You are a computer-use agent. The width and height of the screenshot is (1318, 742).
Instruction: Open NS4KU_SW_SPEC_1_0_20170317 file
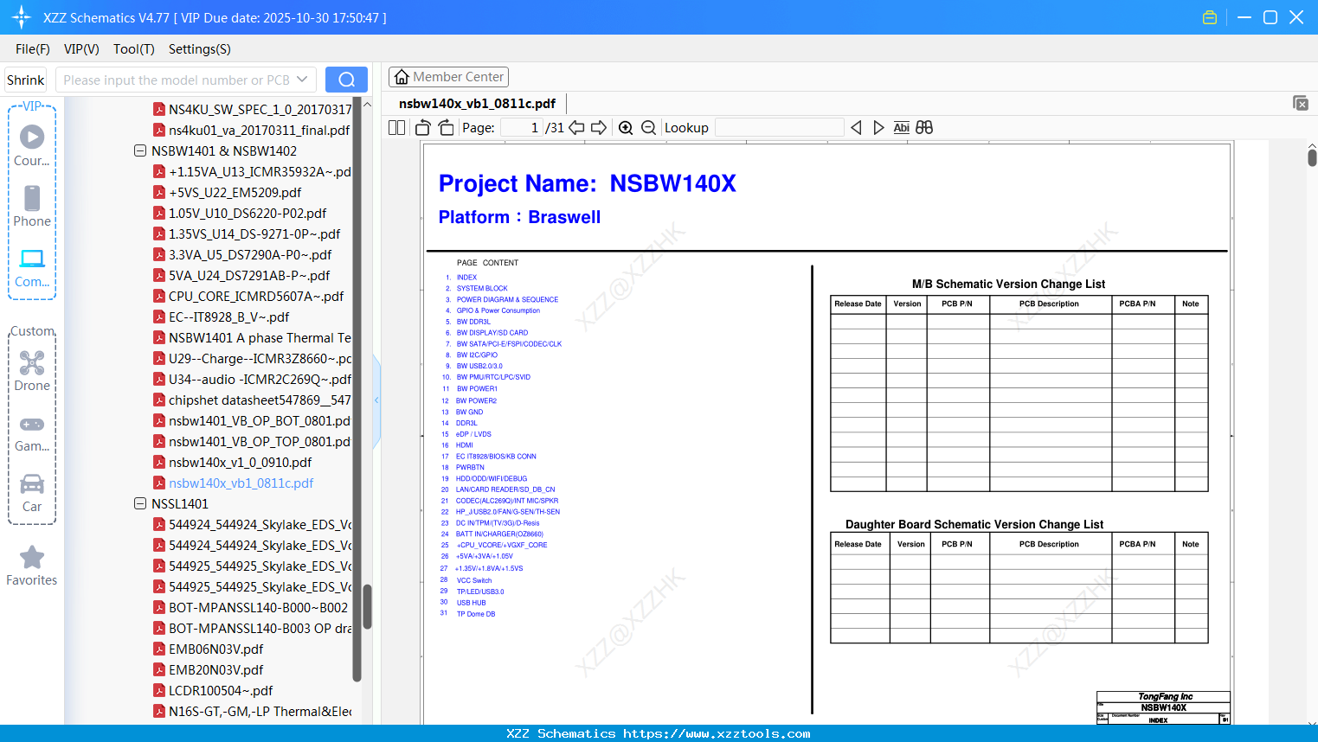[x=260, y=109]
